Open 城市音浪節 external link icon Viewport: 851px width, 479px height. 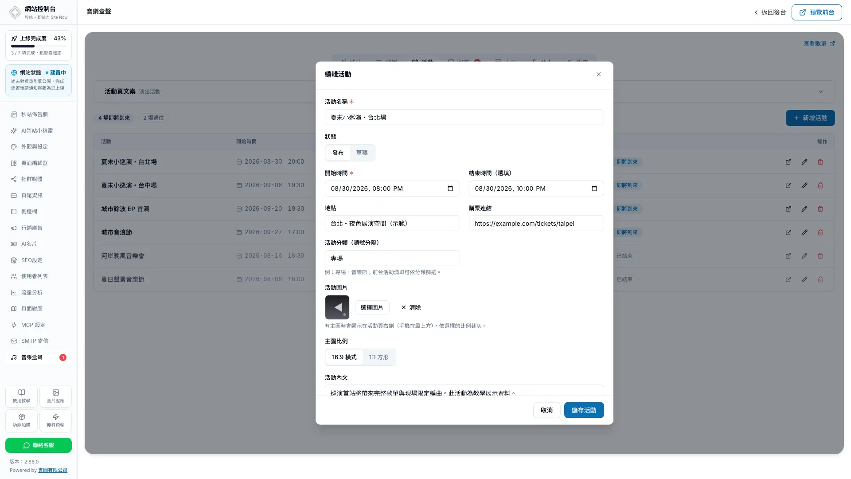(788, 232)
